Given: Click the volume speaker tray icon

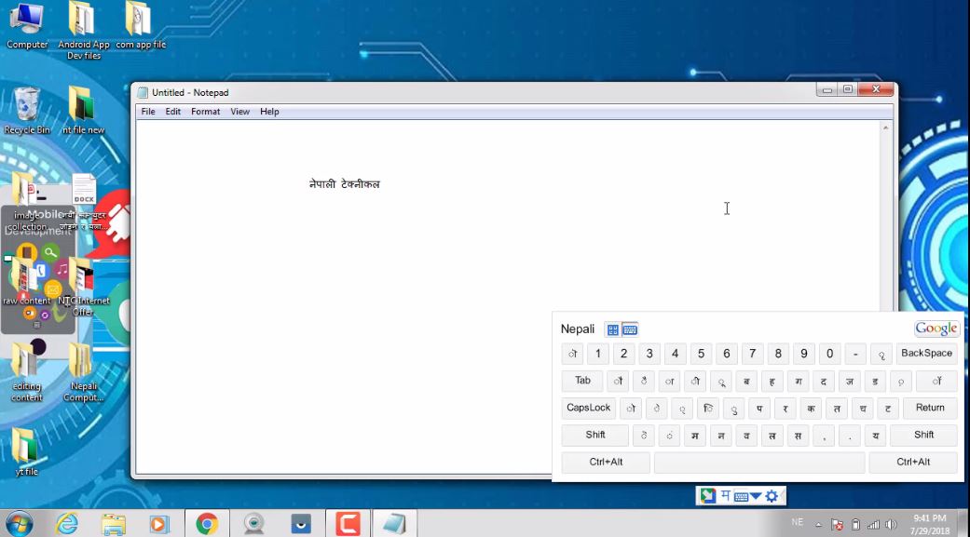Looking at the screenshot, I should coord(891,525).
